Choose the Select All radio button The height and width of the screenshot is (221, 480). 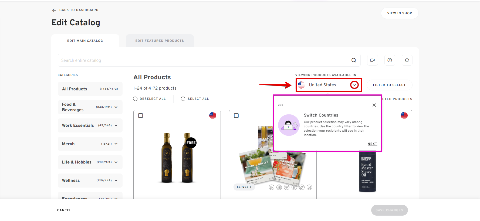pos(183,99)
